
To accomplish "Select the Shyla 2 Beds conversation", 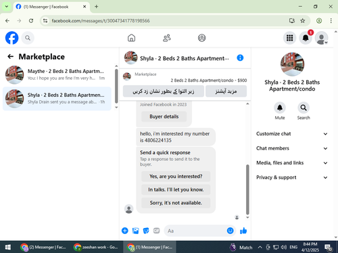I will [57, 99].
